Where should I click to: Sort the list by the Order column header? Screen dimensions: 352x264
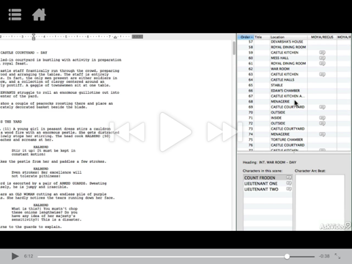click(x=246, y=37)
